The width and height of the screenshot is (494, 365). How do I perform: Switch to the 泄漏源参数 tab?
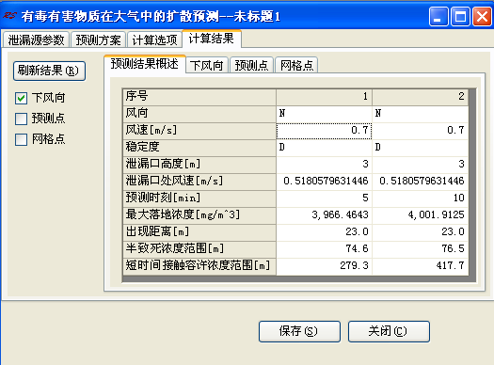36,40
